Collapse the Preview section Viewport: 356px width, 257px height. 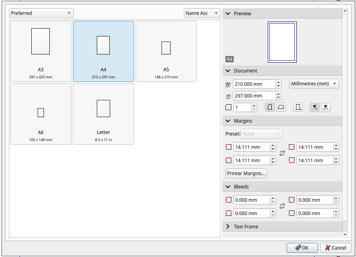(x=228, y=13)
